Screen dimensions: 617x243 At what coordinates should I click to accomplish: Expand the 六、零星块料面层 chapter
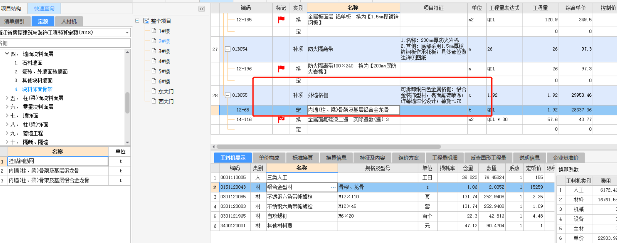[x=7, y=107]
